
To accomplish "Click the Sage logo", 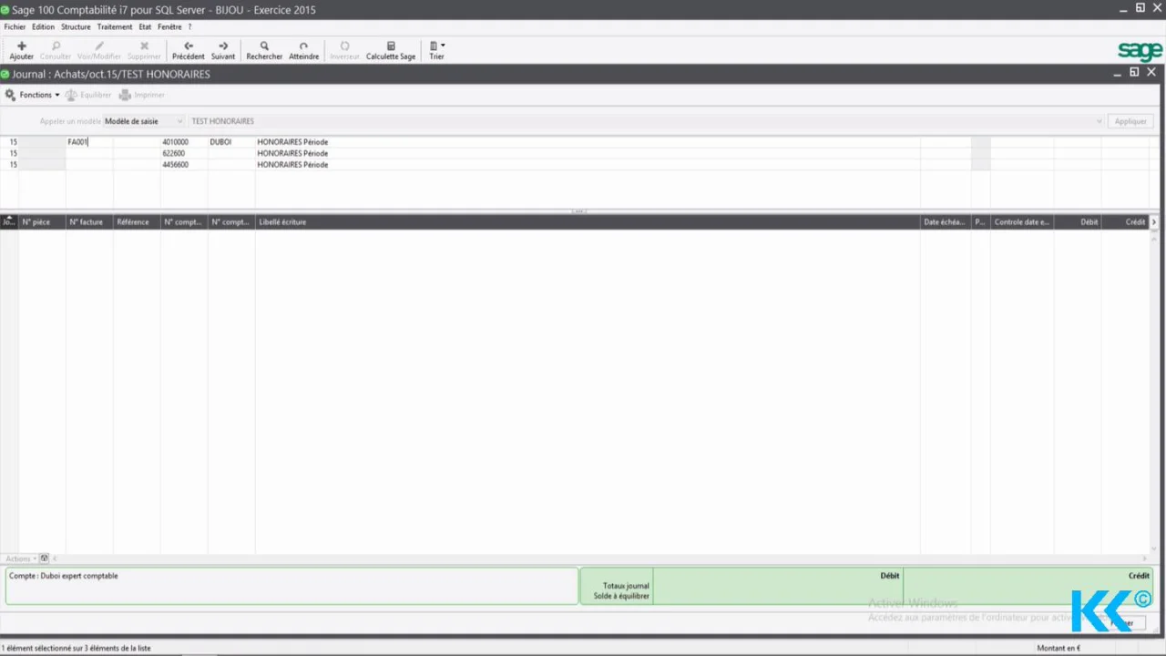I will click(1140, 51).
